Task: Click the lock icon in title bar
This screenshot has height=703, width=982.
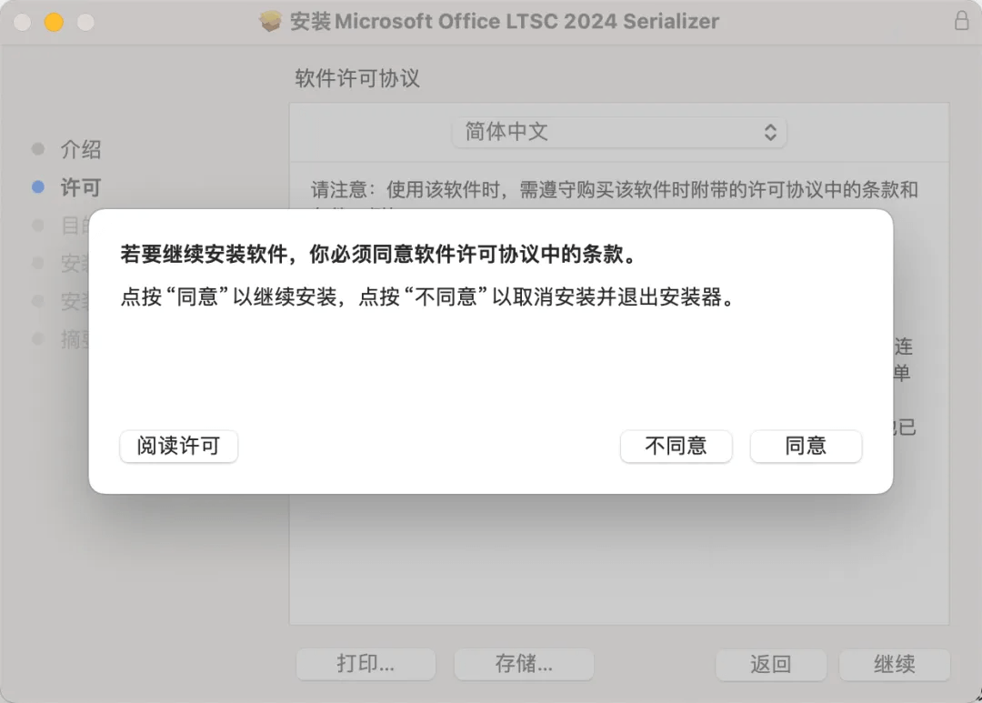Action: [x=961, y=21]
